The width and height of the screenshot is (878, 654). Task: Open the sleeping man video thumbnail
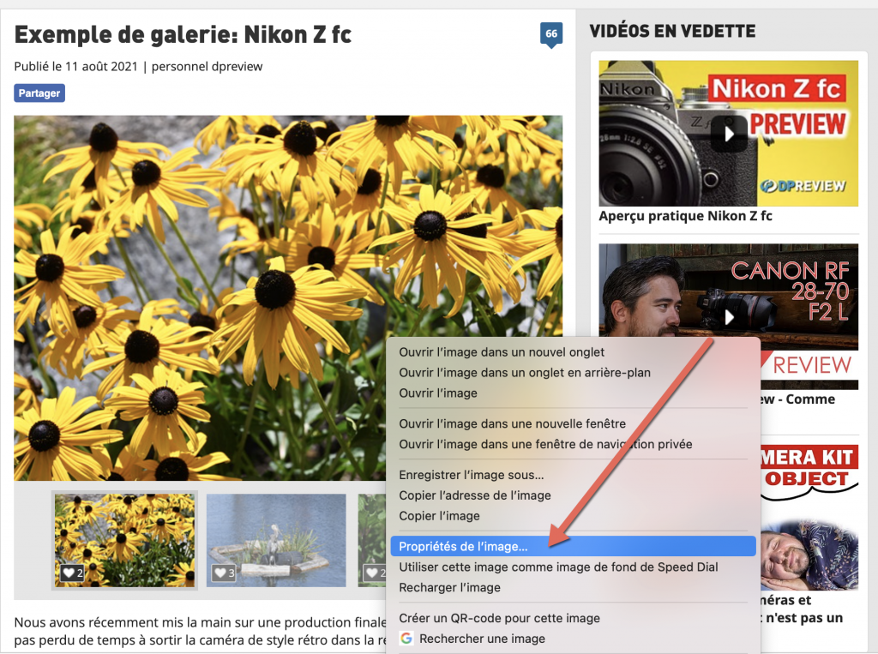point(809,555)
